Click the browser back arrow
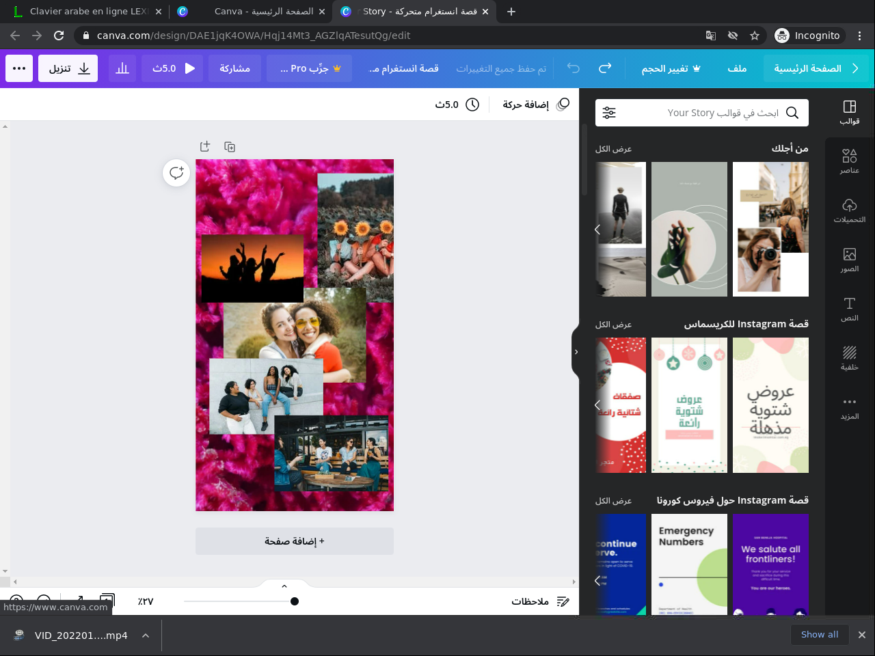 (x=15, y=36)
